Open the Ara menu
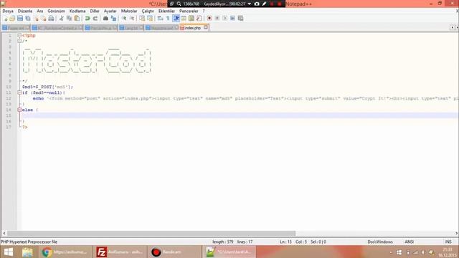 click(x=40, y=11)
